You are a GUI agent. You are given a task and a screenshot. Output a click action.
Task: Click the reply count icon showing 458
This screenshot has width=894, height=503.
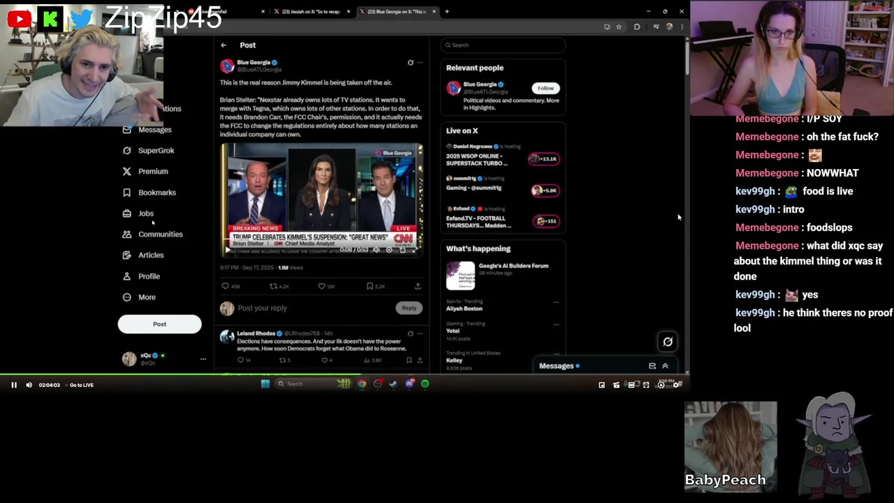226,286
